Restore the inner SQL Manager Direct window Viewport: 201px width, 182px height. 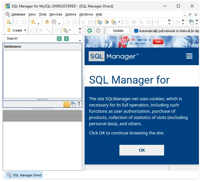190,15
